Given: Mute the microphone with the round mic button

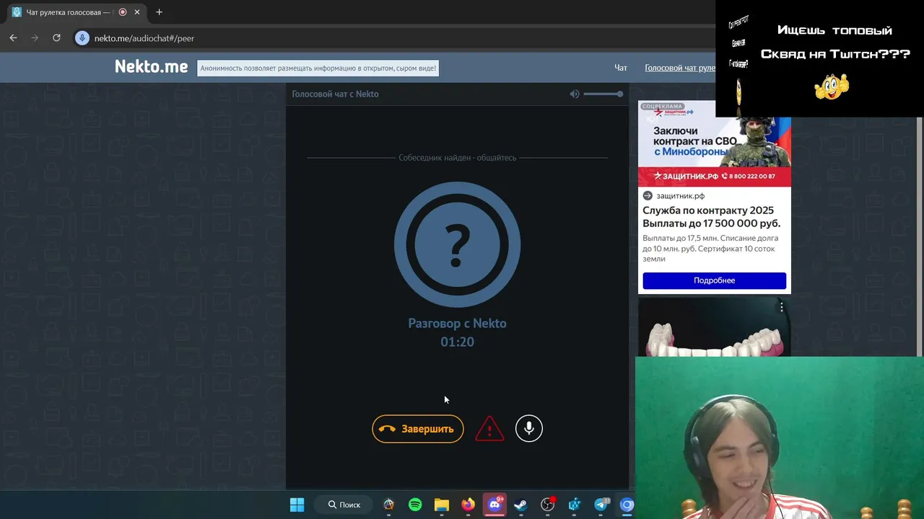Looking at the screenshot, I should pyautogui.click(x=529, y=429).
